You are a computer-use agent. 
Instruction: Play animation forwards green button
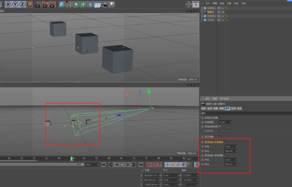[122, 165]
